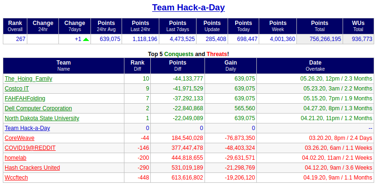Open the FAHFAHFolding team link

[25, 98]
